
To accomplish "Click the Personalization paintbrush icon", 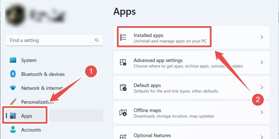I will click(13, 102).
